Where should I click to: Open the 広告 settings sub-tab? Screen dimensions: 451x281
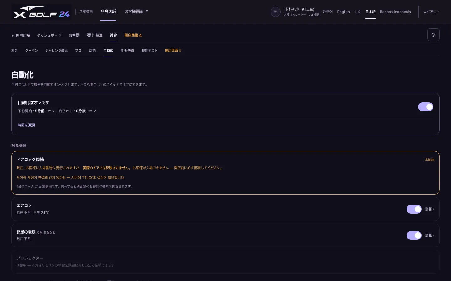coord(92,51)
